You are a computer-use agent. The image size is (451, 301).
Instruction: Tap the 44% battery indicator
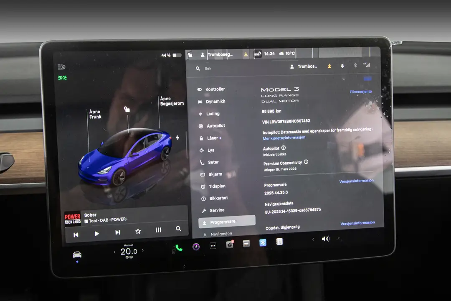(x=172, y=55)
